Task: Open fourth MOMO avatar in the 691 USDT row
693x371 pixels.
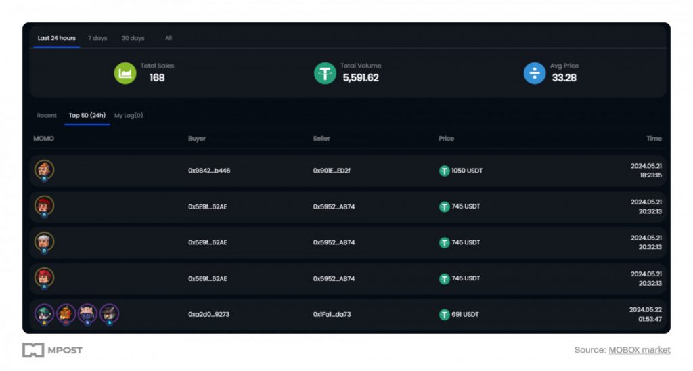Action: tap(109, 314)
